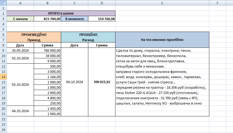Select the cell with 1 184,00
Image resolution: width=233 pixels, height=133 pixels.
click(x=47, y=77)
